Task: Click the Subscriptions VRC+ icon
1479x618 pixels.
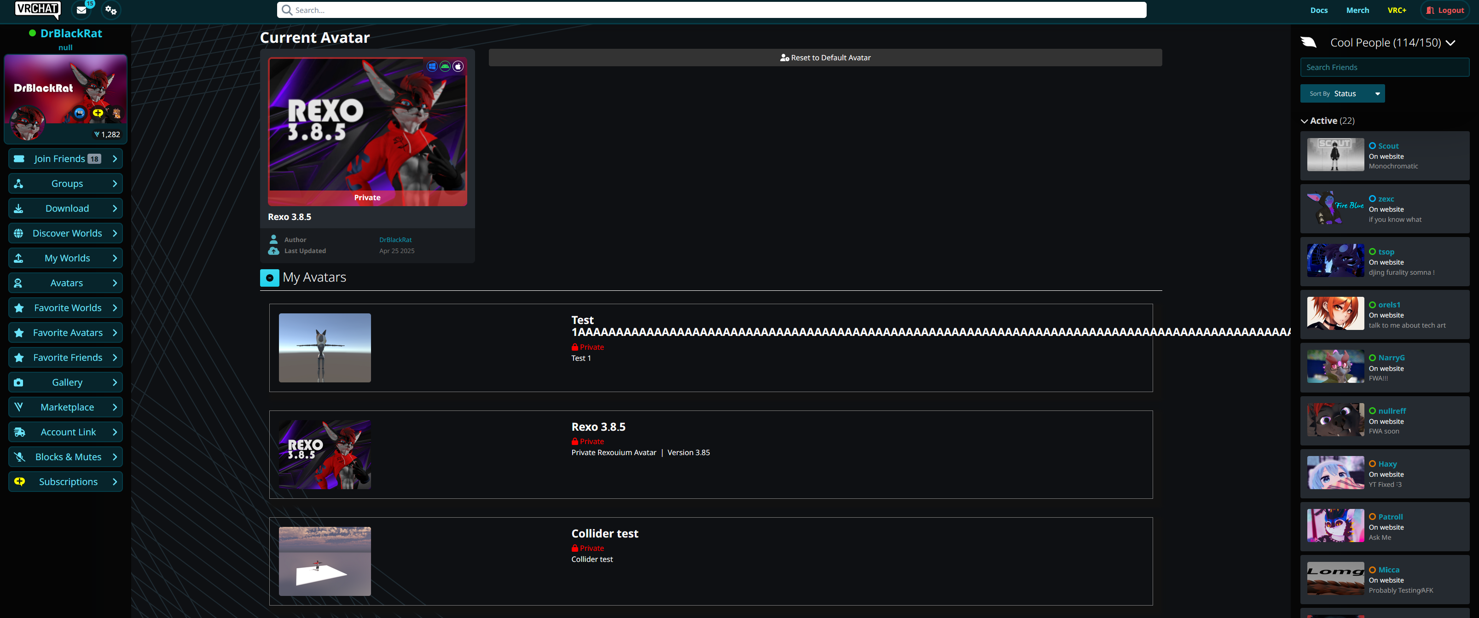Action: tap(19, 481)
